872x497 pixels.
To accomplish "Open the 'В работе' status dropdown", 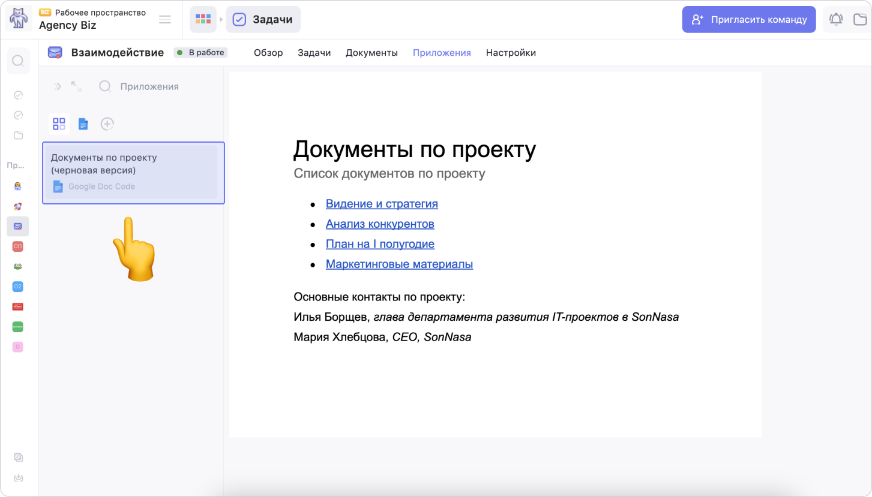I will tap(200, 53).
